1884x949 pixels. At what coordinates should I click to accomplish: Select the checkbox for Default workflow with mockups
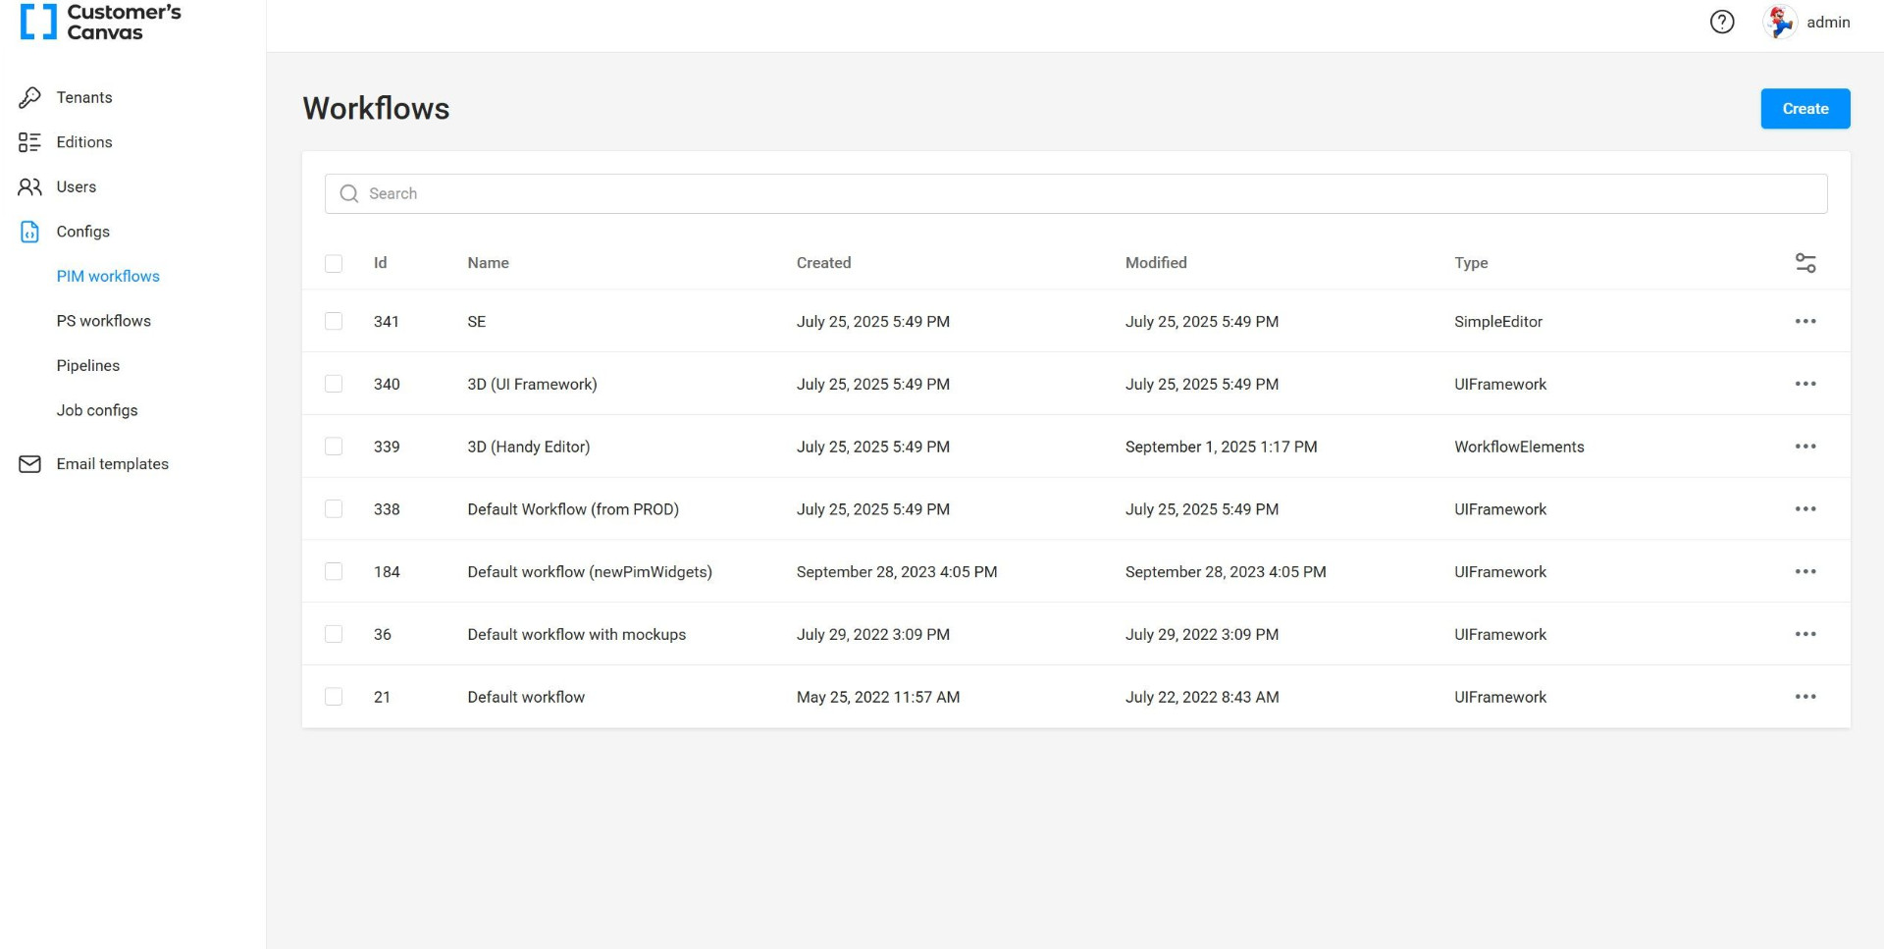[x=334, y=634]
